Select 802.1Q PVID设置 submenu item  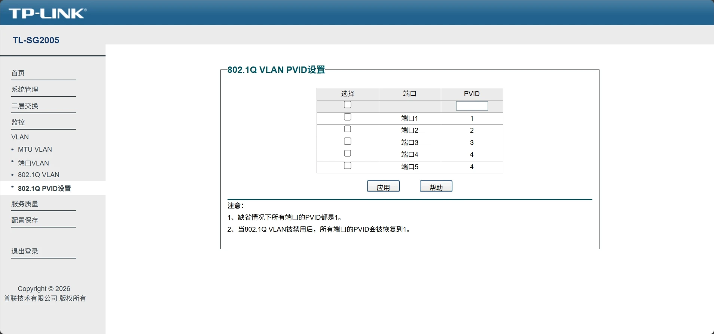45,188
